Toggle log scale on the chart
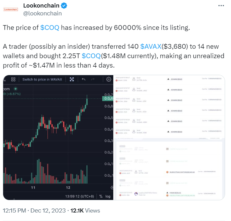 (108, 196)
